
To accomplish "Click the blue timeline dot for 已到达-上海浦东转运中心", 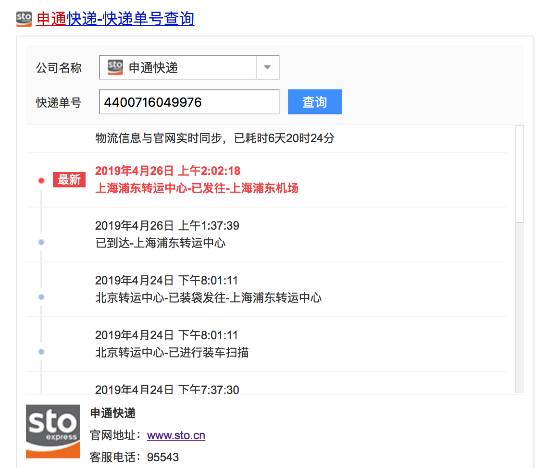I will [x=41, y=242].
